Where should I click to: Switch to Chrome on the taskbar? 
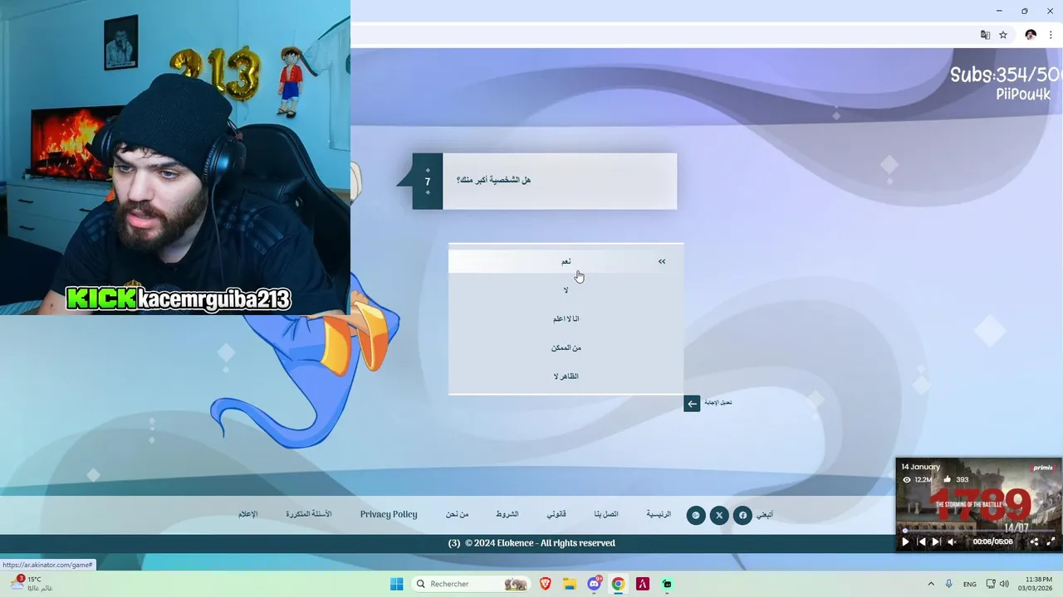pyautogui.click(x=618, y=584)
